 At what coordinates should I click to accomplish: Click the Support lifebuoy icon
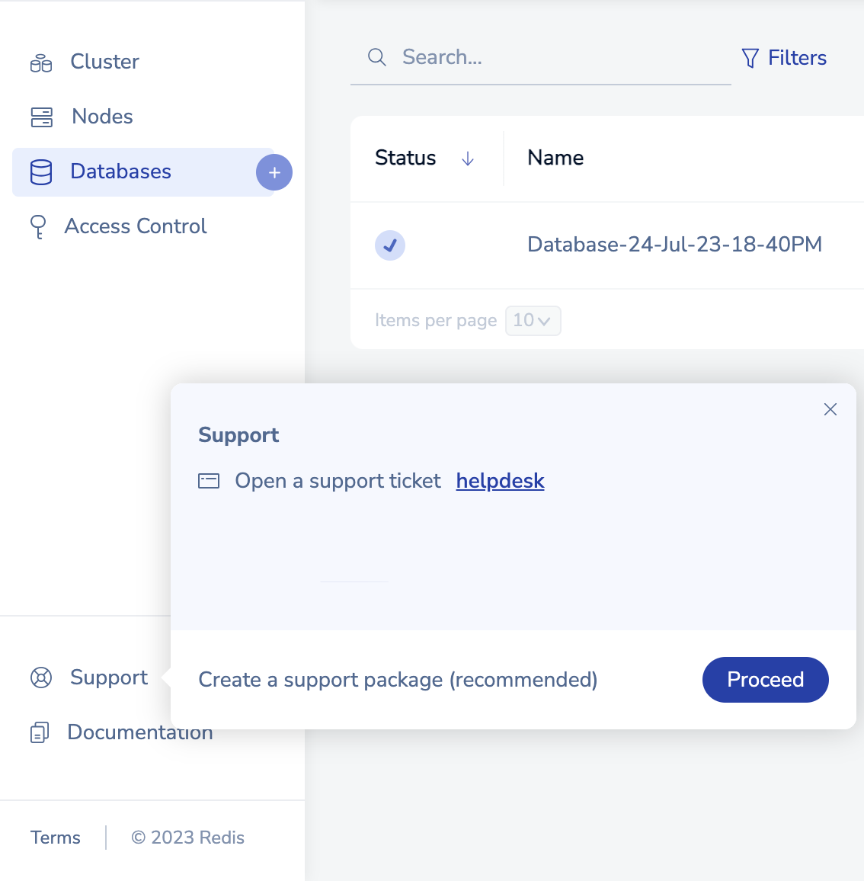pyautogui.click(x=41, y=678)
